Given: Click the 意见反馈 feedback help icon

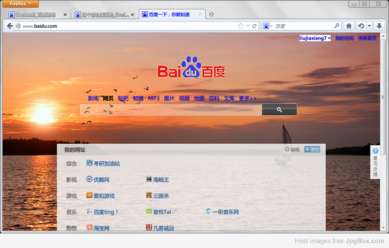Looking at the screenshot, I should 375,151.
